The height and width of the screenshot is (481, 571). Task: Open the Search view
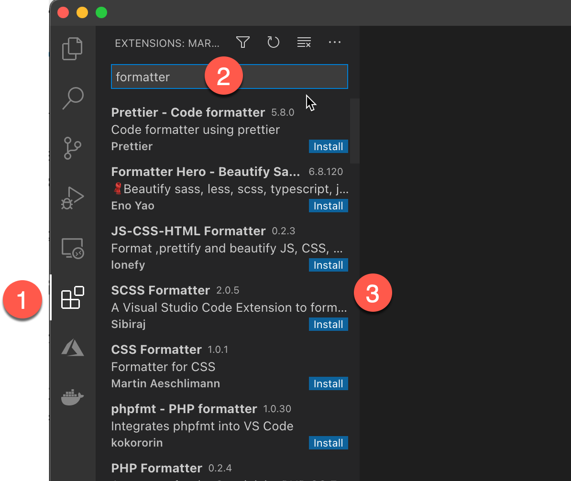(72, 98)
